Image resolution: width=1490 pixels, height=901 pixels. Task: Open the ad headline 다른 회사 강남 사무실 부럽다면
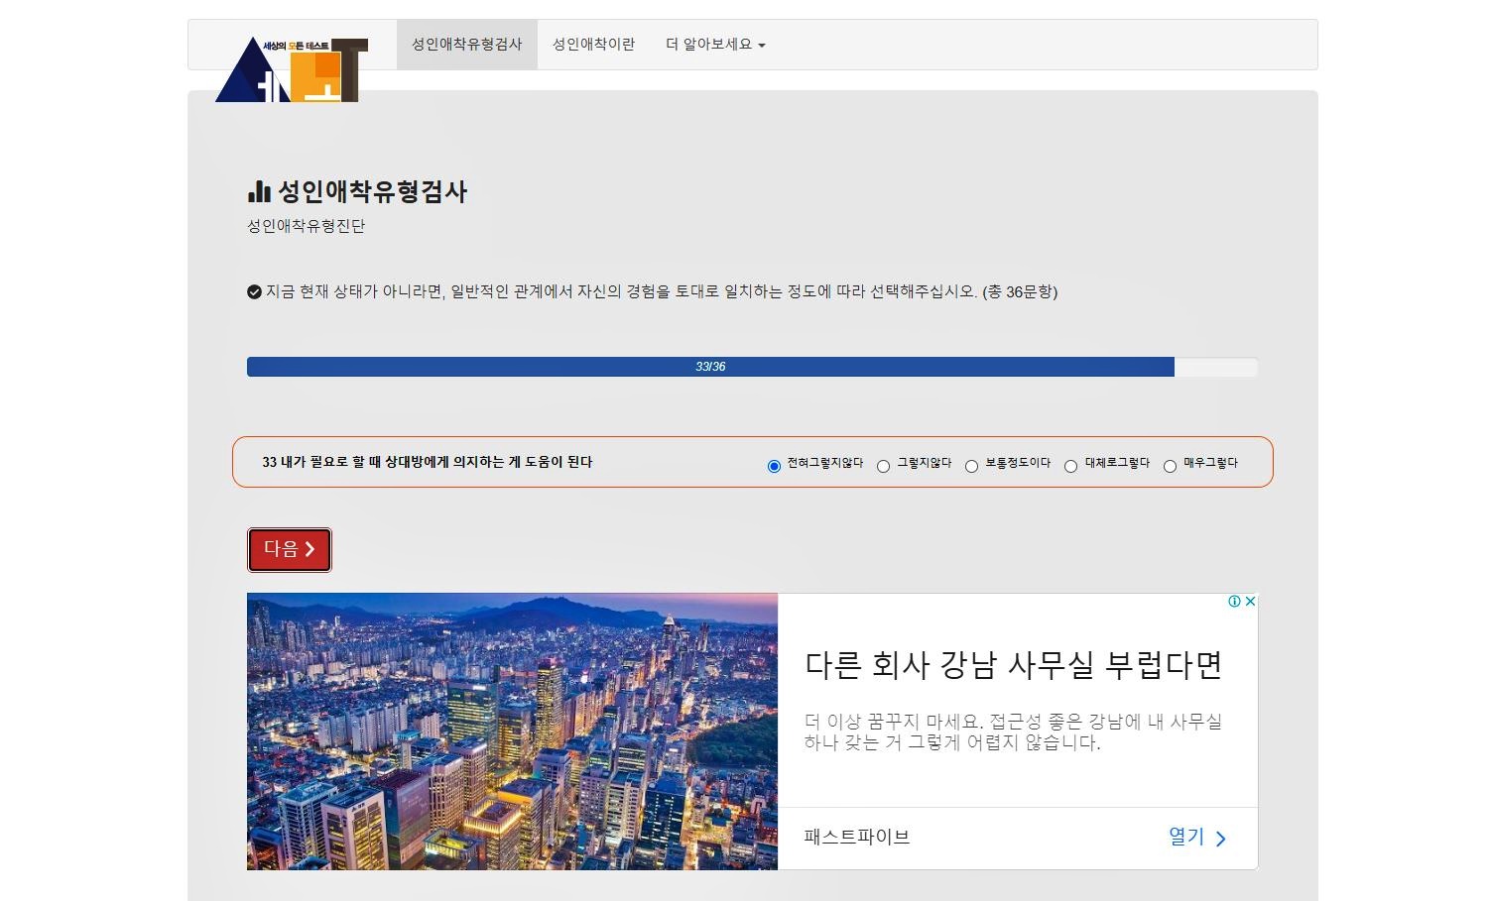pyautogui.click(x=1013, y=665)
